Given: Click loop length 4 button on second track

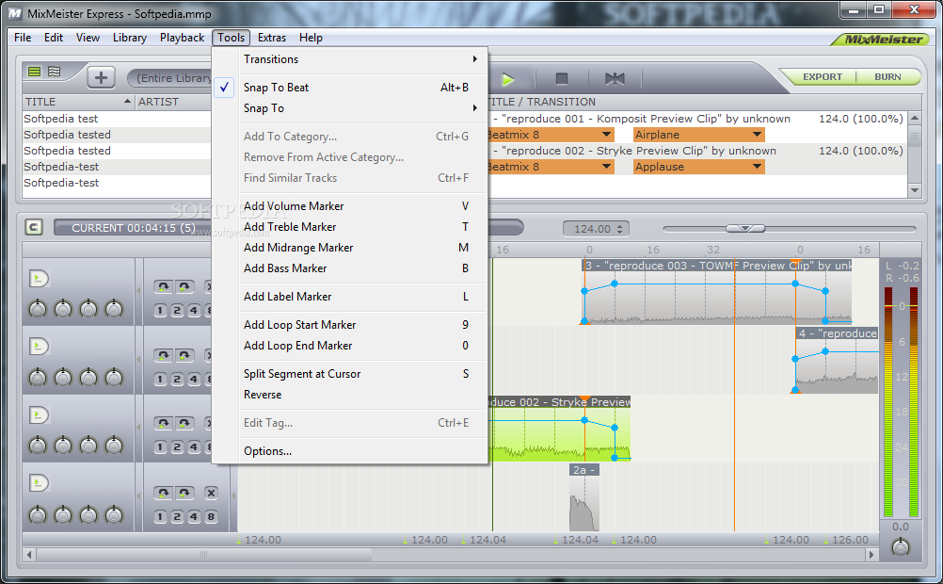Looking at the screenshot, I should (194, 380).
